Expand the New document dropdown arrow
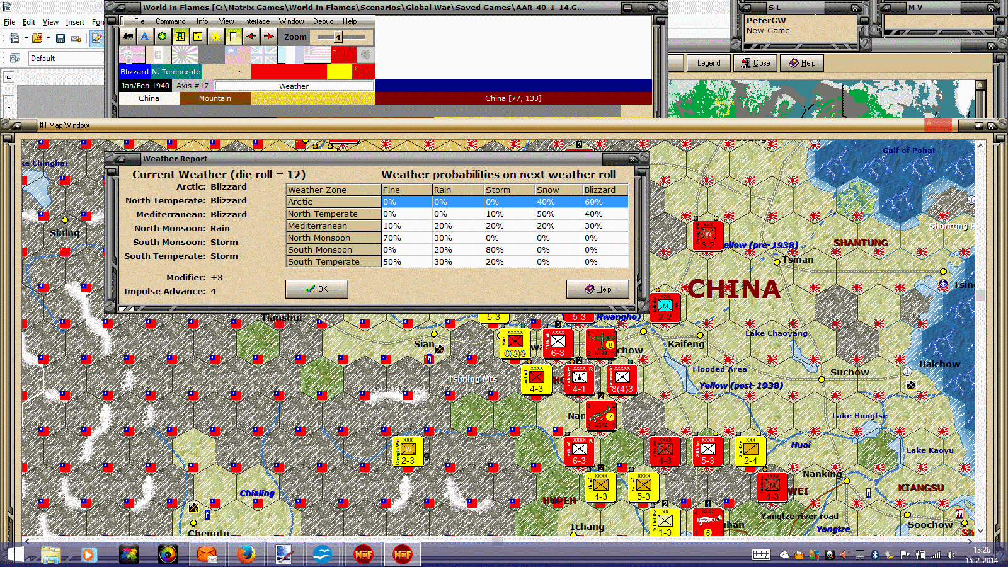Image resolution: width=1008 pixels, height=567 pixels. (26, 38)
